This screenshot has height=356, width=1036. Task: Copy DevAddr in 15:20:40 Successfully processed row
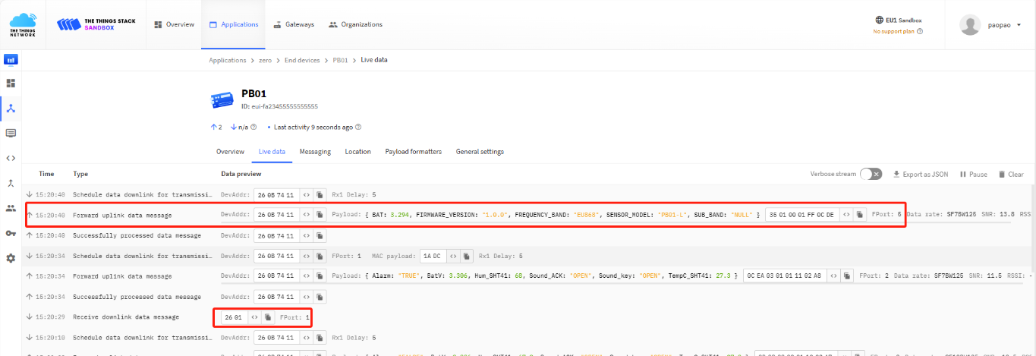tap(320, 235)
